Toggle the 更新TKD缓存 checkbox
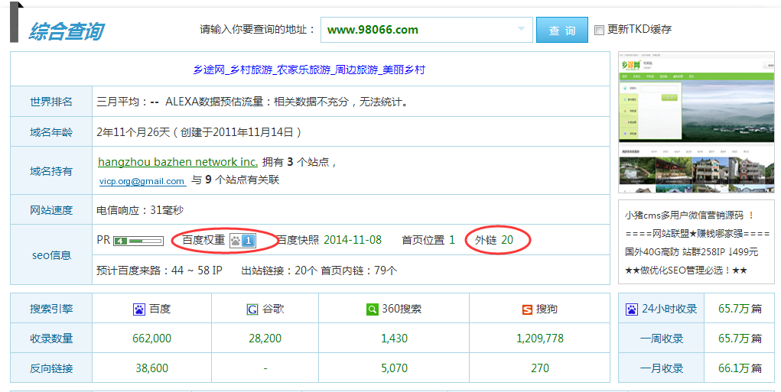Viewport: 781px width, 392px height. coord(599,31)
